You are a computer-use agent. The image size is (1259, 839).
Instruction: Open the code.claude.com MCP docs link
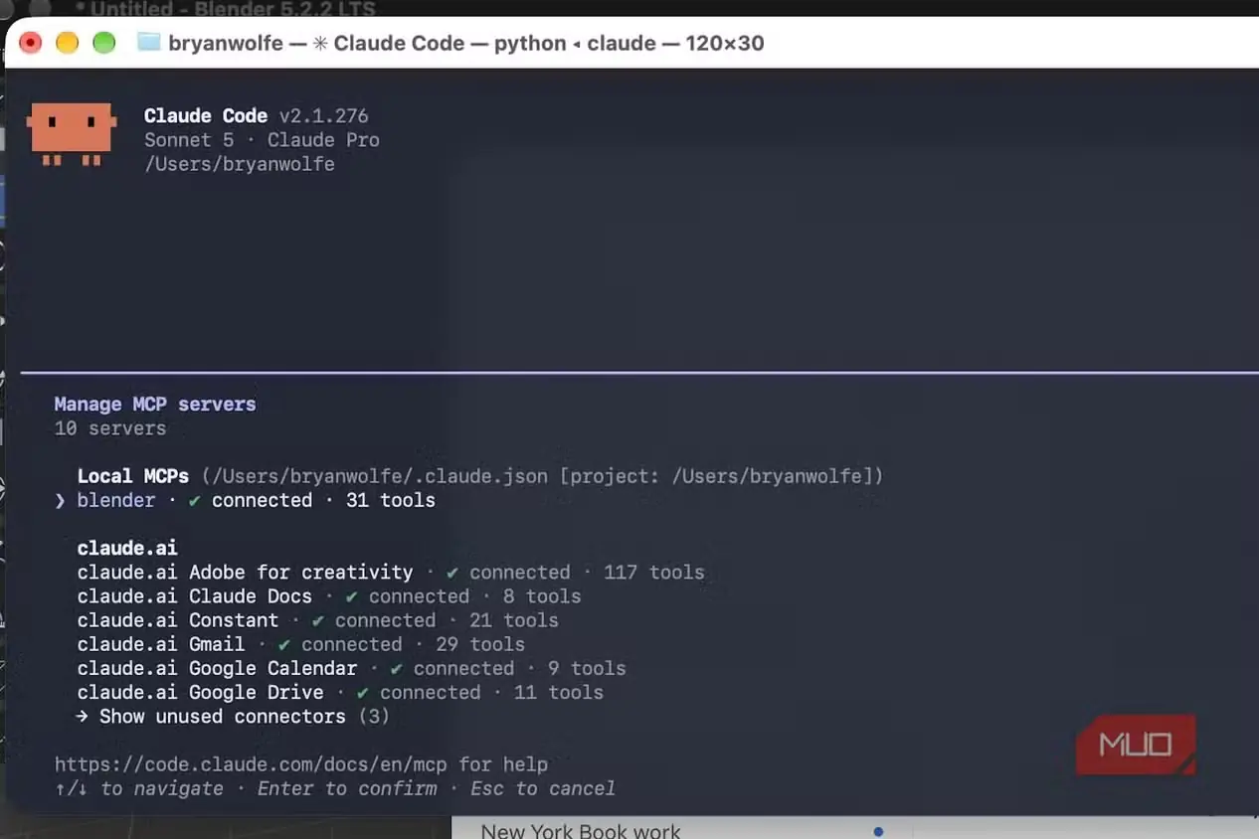tap(251, 764)
